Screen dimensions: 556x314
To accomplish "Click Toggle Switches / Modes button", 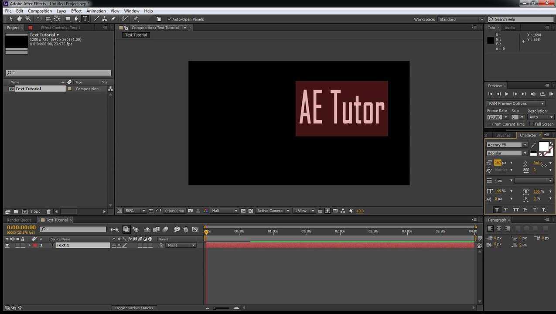I will pos(134,308).
